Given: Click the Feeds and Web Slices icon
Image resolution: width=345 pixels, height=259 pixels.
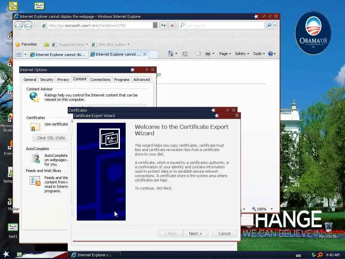Looking at the screenshot, I should [35, 181].
